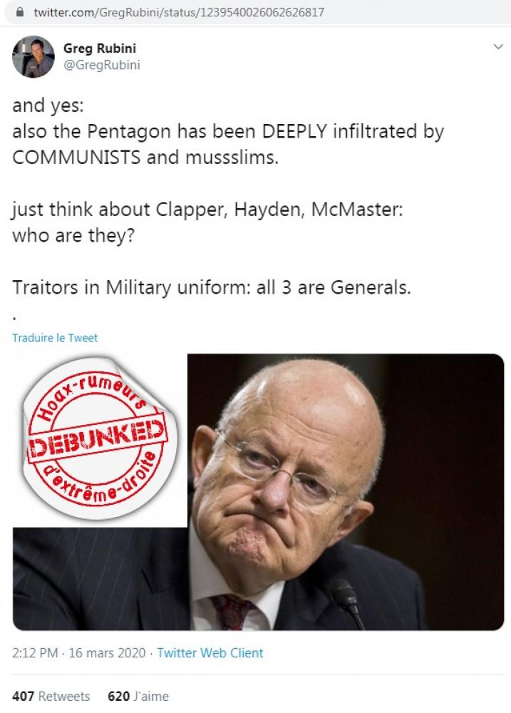This screenshot has height=713, width=511.
Task: Click the 'Traitors in Military uniform' line
Action: pos(212,287)
